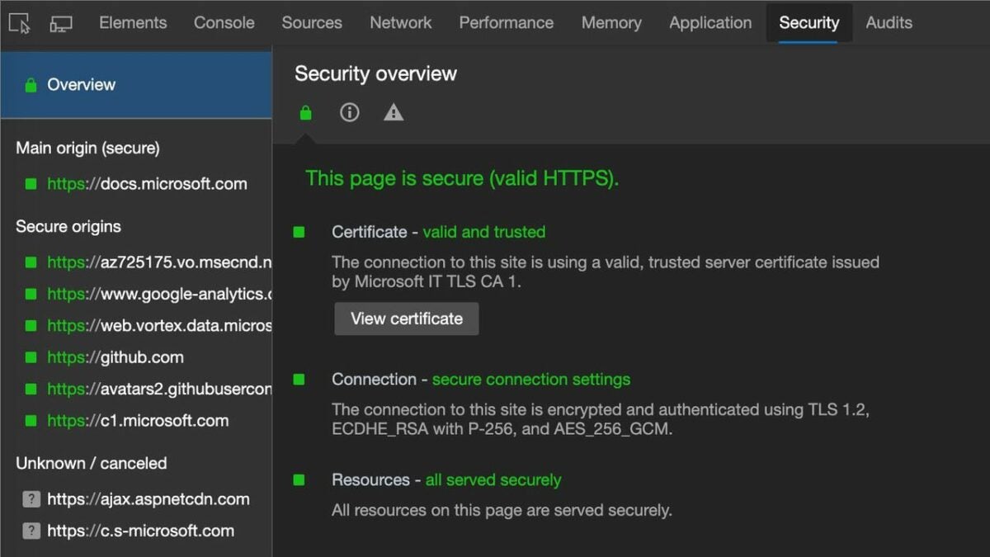Viewport: 990px width, 557px height.
Task: Click the 'Main origin (secure)' heading
Action: coord(87,149)
